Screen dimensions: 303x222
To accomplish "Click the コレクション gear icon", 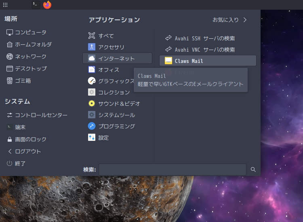I will pyautogui.click(x=92, y=92).
